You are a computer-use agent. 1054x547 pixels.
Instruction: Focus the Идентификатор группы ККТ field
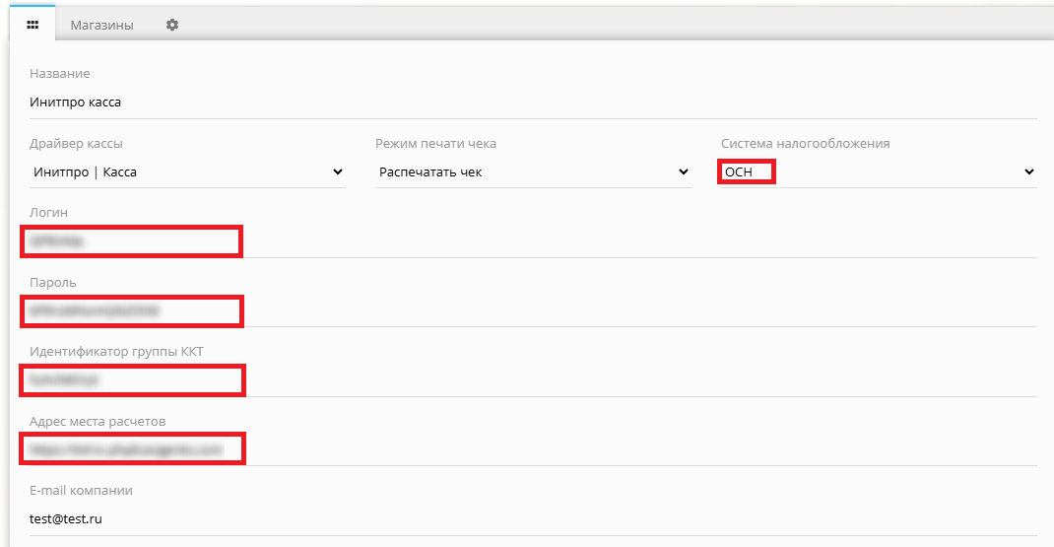point(533,380)
